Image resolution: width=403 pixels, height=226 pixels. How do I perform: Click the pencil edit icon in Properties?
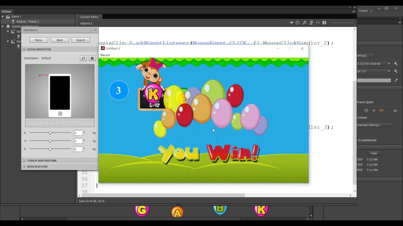coord(396,80)
